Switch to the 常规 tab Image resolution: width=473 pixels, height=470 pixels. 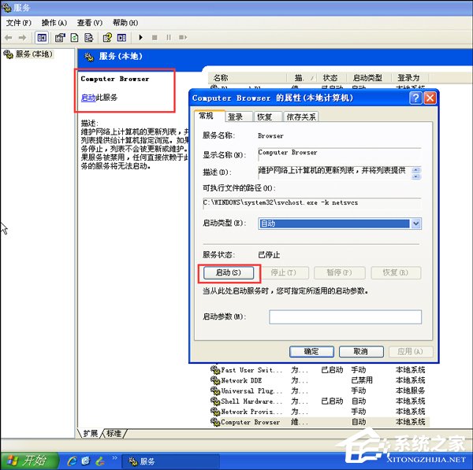[x=209, y=116]
